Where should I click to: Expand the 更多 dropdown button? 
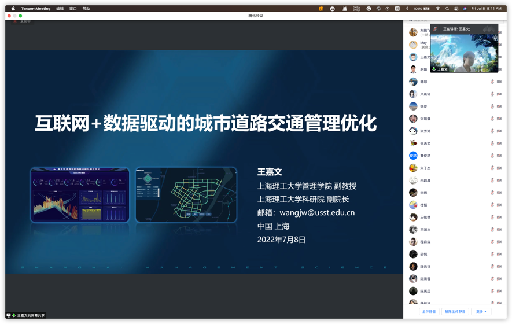(x=481, y=311)
